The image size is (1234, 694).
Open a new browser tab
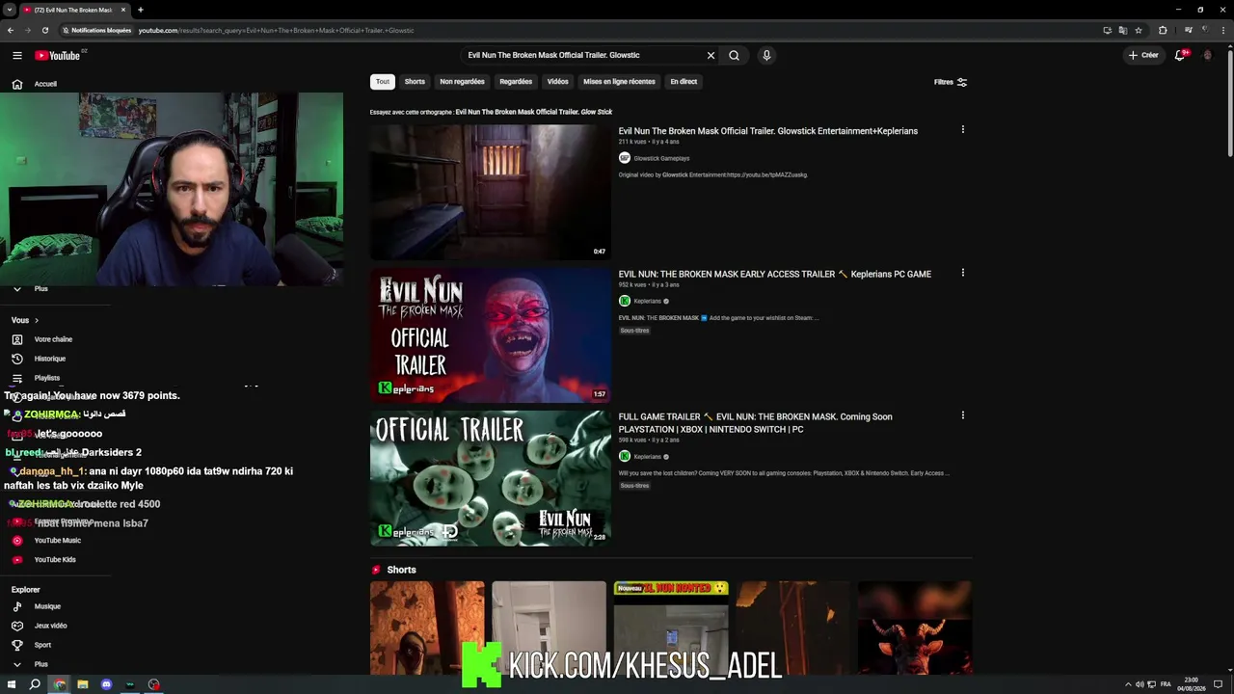tap(141, 10)
